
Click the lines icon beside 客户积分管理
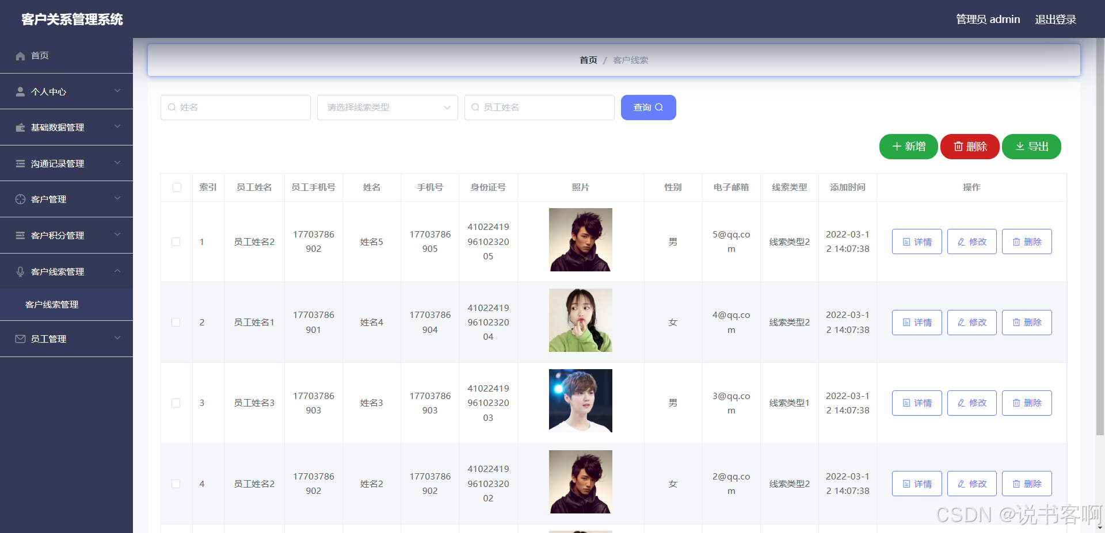tap(20, 235)
